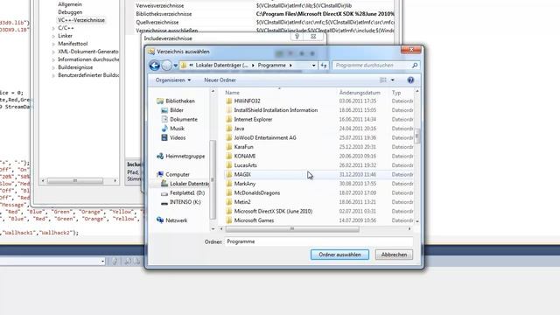Click the navigation pane vertical scrollbar
The height and width of the screenshot is (315, 560).
coord(213,179)
